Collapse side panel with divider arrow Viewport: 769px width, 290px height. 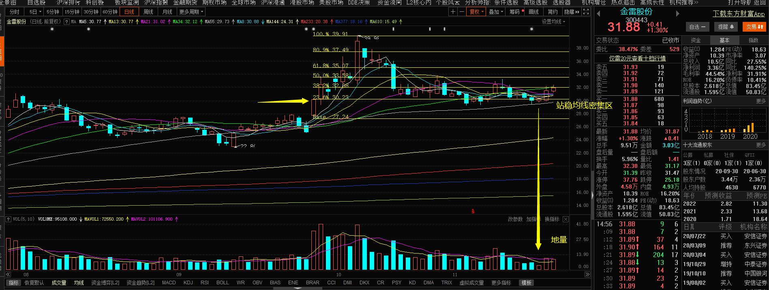pyautogui.click(x=593, y=195)
